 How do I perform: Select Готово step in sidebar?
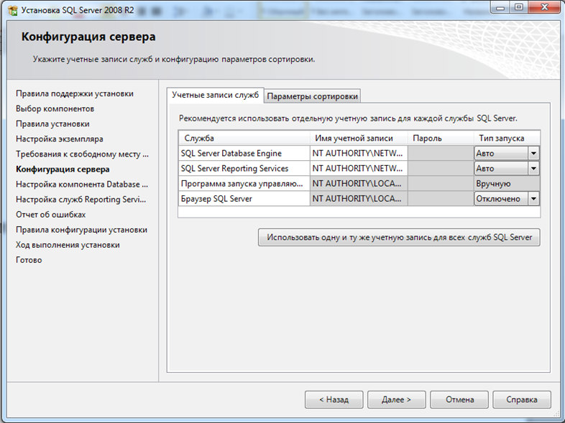(x=29, y=260)
